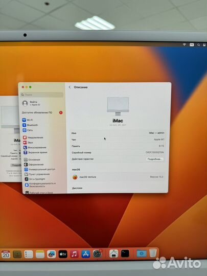Click the search field in System Settings
The height and width of the screenshot is (276, 207).
pyautogui.click(x=42, y=95)
